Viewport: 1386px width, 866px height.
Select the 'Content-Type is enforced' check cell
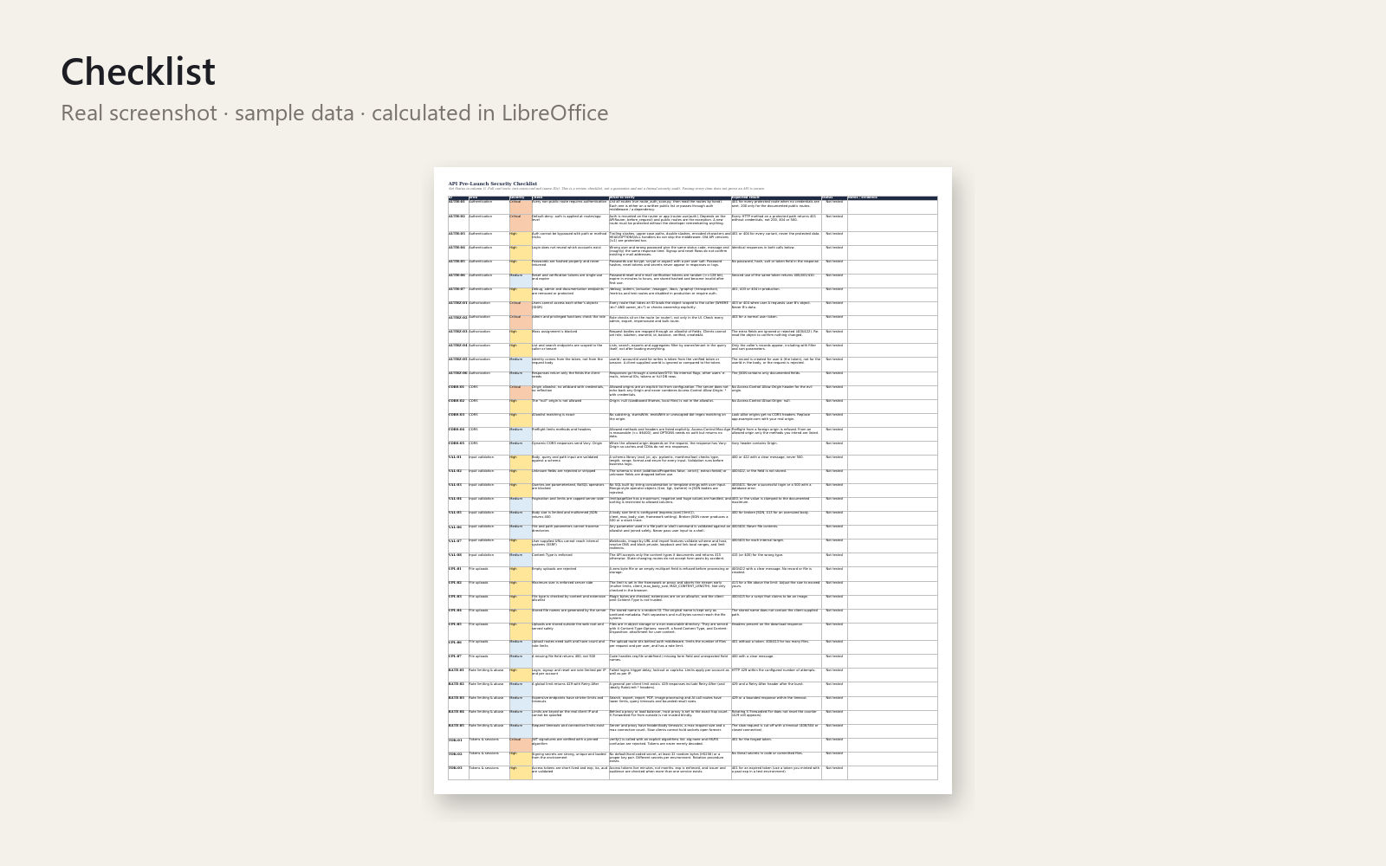click(x=570, y=559)
